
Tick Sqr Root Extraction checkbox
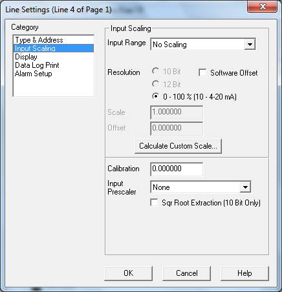point(154,203)
